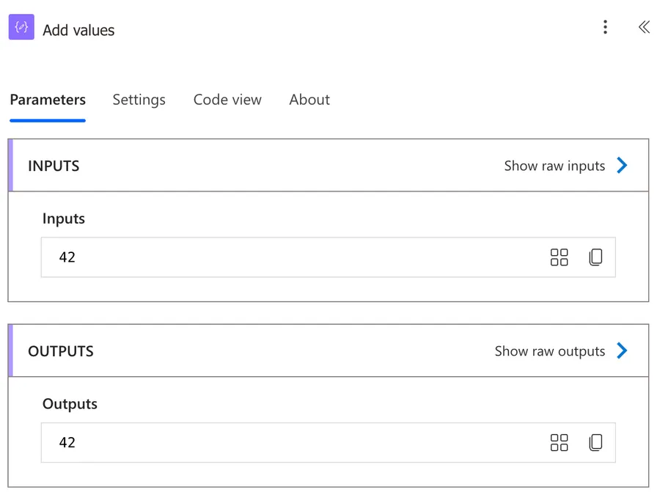Switch to the Settings tab
This screenshot has height=492, width=660.
coord(139,100)
